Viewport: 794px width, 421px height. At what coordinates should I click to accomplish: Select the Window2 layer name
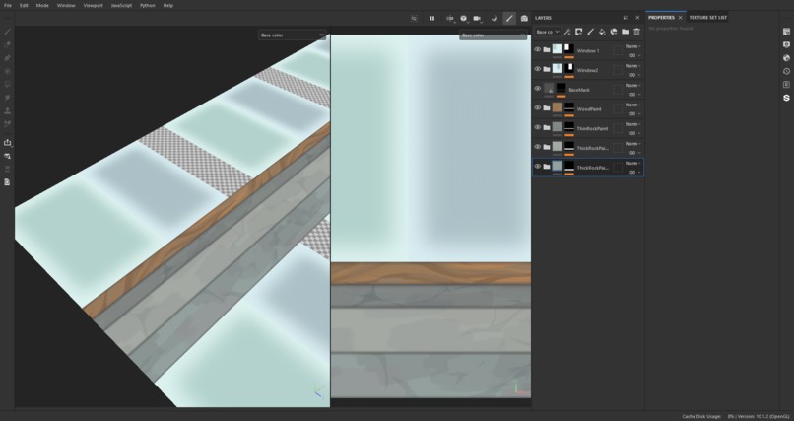587,70
